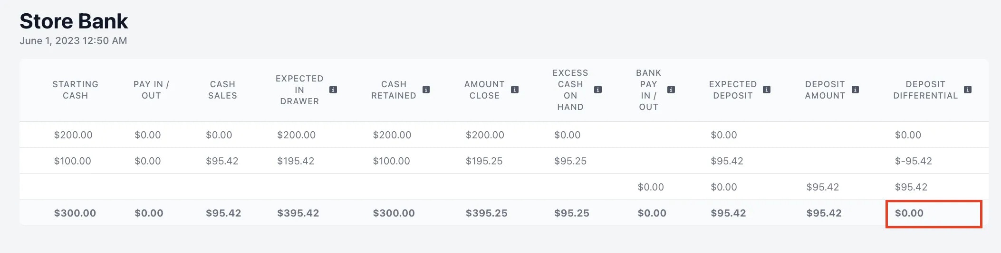This screenshot has width=1001, height=253.
Task: Click the Cash Sales column header
Action: tap(222, 90)
